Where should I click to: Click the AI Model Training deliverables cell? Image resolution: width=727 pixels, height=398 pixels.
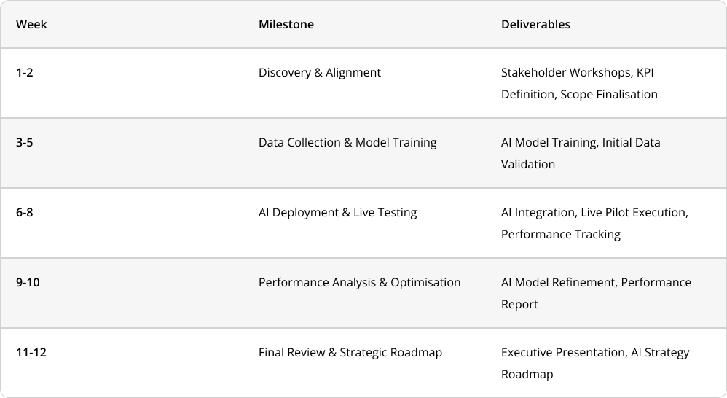581,154
